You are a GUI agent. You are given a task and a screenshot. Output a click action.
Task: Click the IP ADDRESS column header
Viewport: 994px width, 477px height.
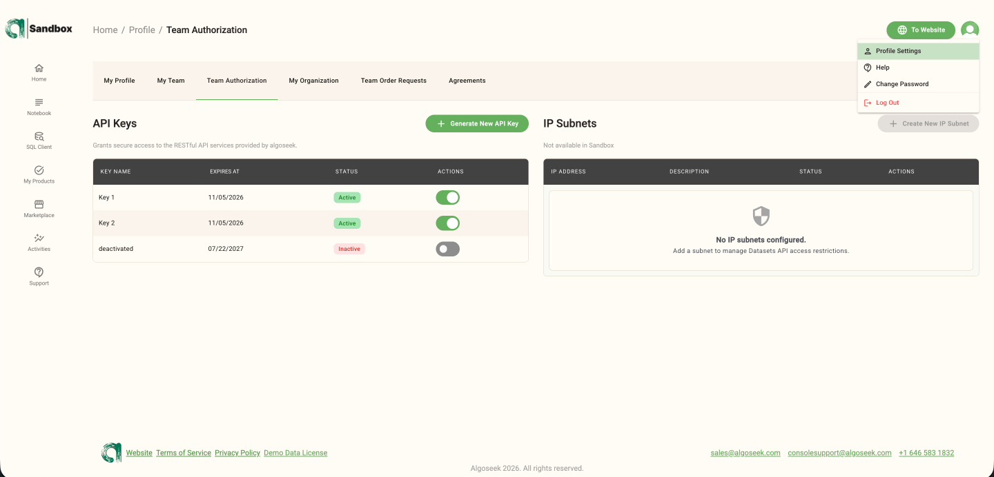[568, 172]
